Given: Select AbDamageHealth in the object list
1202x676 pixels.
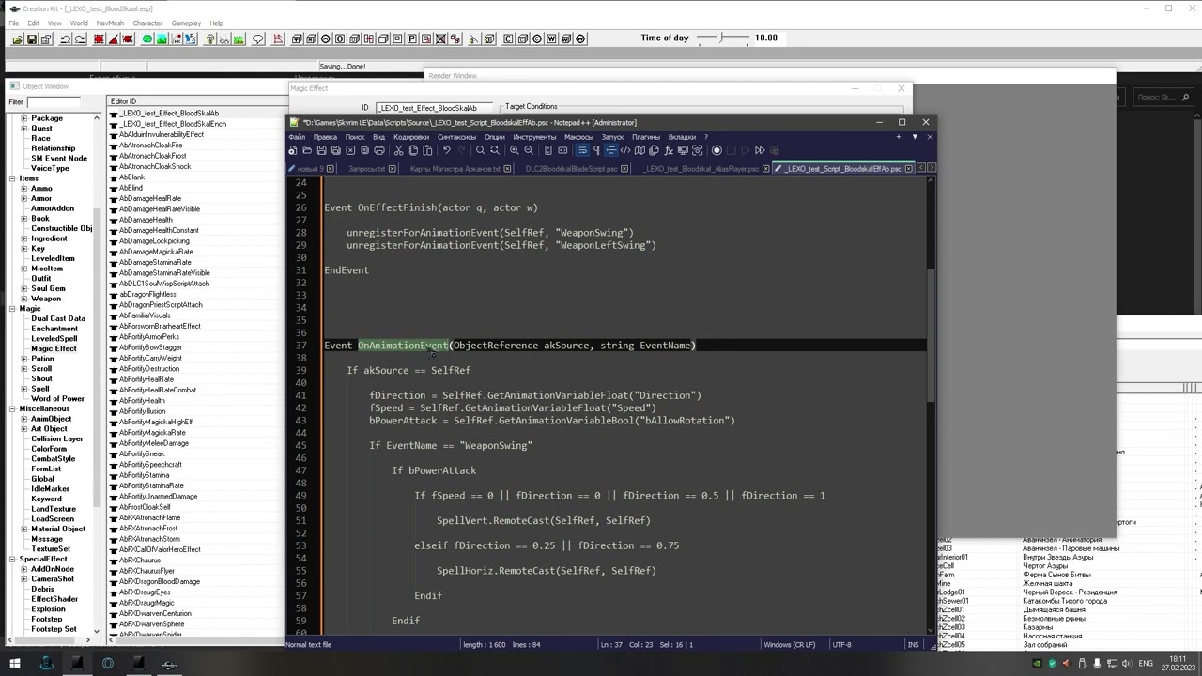Looking at the screenshot, I should [146, 220].
